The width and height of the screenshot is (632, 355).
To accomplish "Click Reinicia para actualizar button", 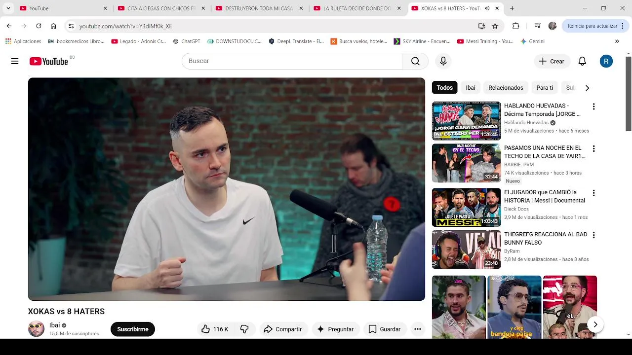I will 592,26.
